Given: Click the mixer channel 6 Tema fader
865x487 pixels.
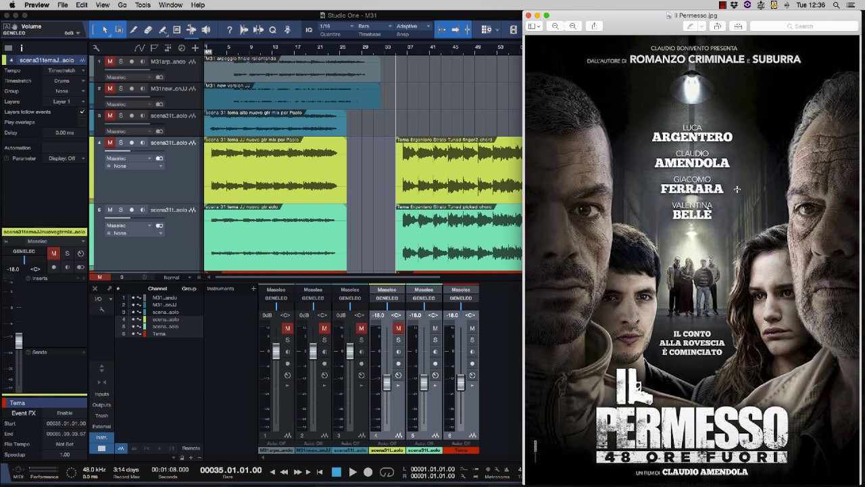Looking at the screenshot, I should [x=461, y=383].
